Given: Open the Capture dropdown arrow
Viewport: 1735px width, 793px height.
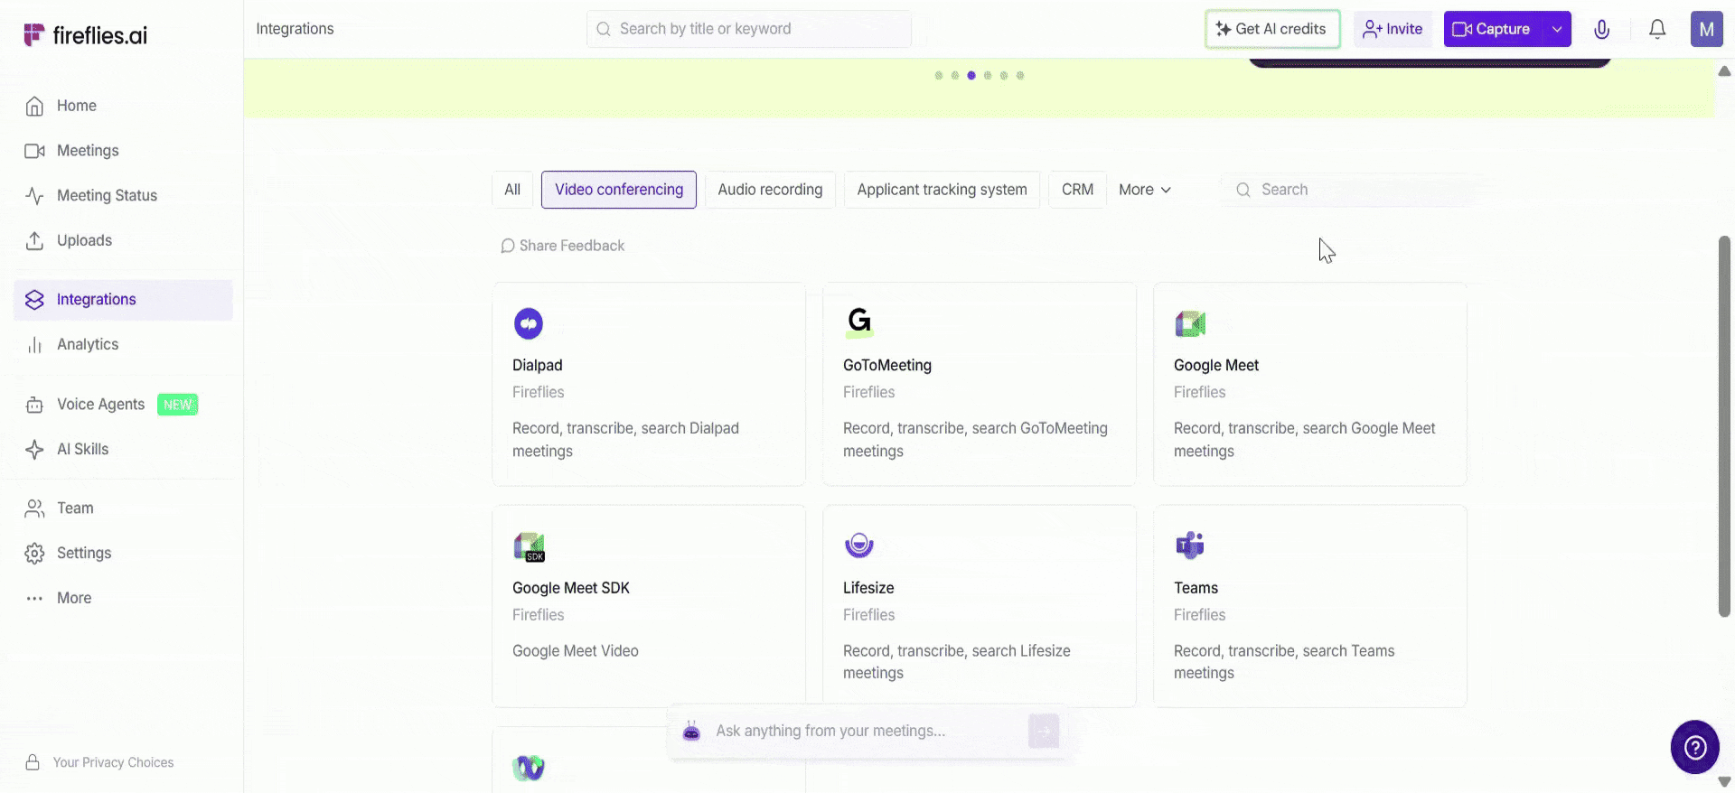Looking at the screenshot, I should click(x=1557, y=29).
